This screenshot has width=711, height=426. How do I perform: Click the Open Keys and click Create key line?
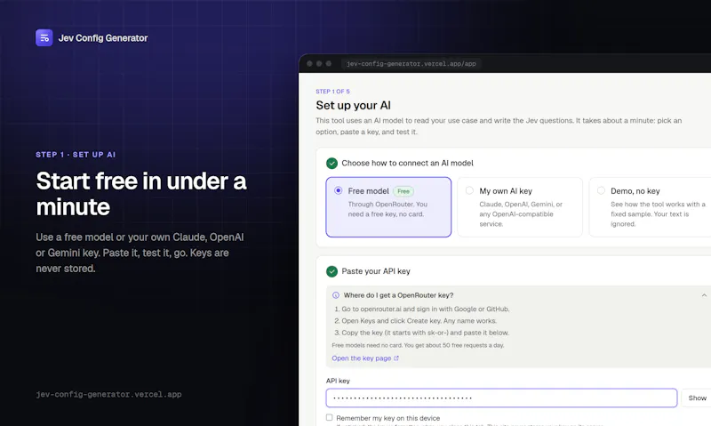click(x=415, y=321)
